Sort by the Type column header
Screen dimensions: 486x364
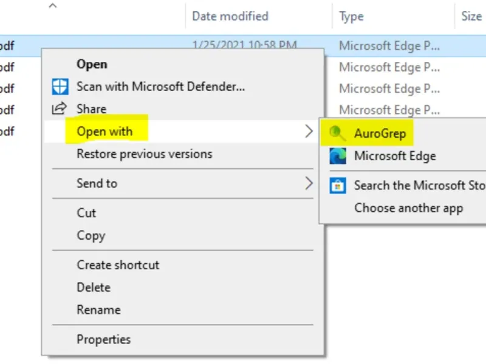[351, 16]
